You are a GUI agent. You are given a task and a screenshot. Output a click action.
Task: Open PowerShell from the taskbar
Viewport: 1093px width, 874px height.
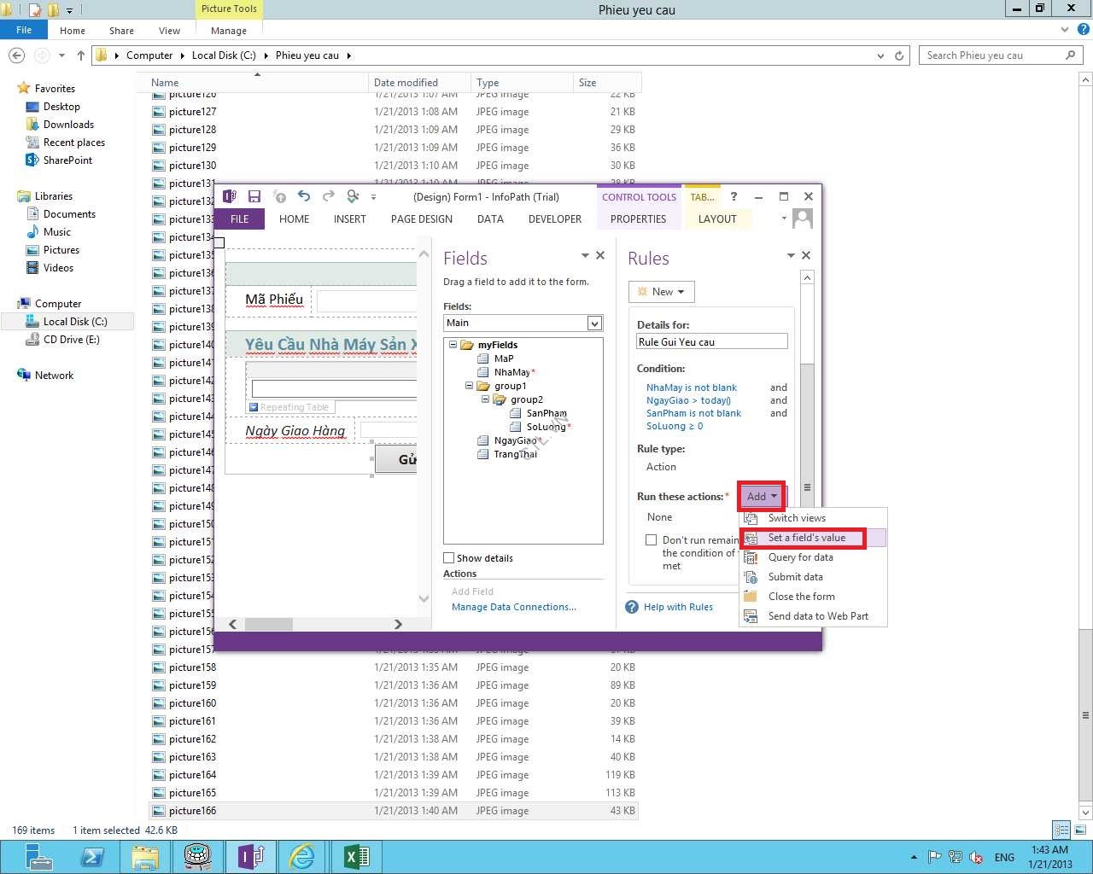(x=92, y=856)
